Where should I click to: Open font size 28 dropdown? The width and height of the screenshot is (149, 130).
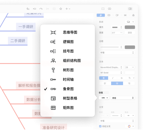130,67
